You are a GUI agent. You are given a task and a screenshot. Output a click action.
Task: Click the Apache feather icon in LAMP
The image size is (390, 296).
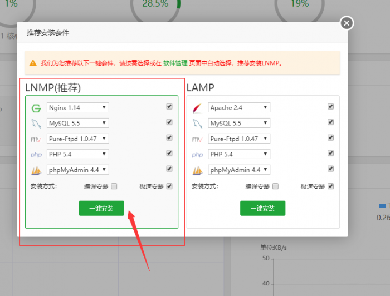pos(197,108)
